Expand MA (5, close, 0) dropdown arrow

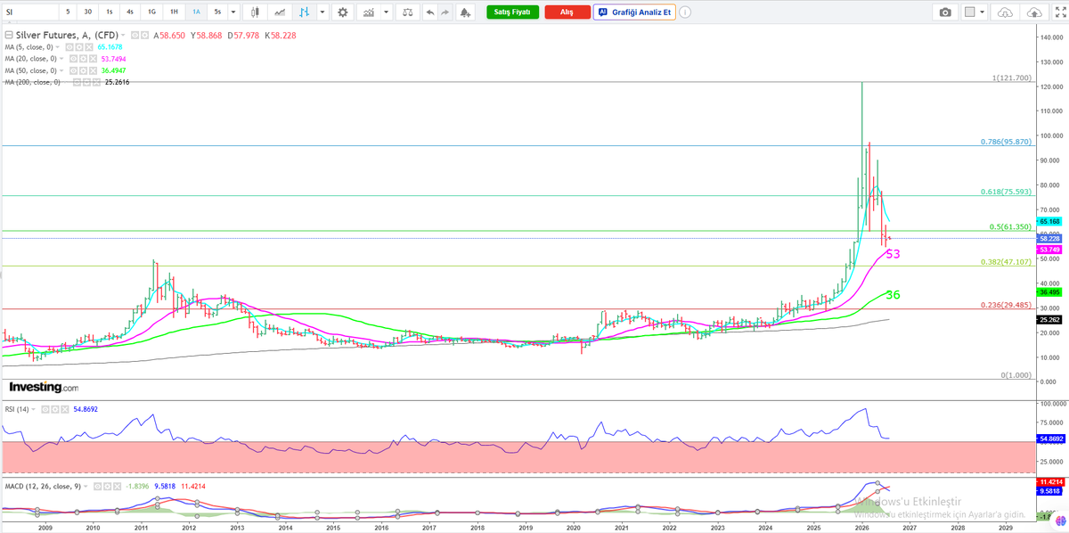coord(57,47)
